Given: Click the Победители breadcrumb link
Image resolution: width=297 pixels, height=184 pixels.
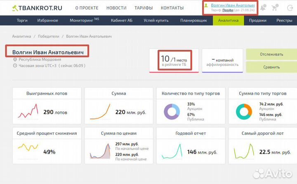Looking at the screenshot, I should point(48,36).
